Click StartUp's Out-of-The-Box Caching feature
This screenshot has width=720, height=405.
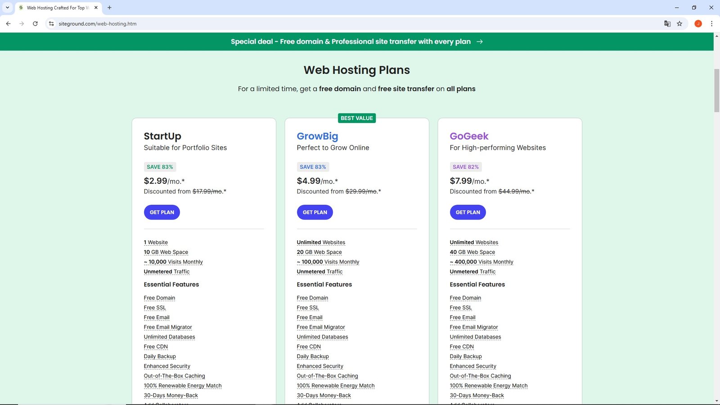pos(175,376)
